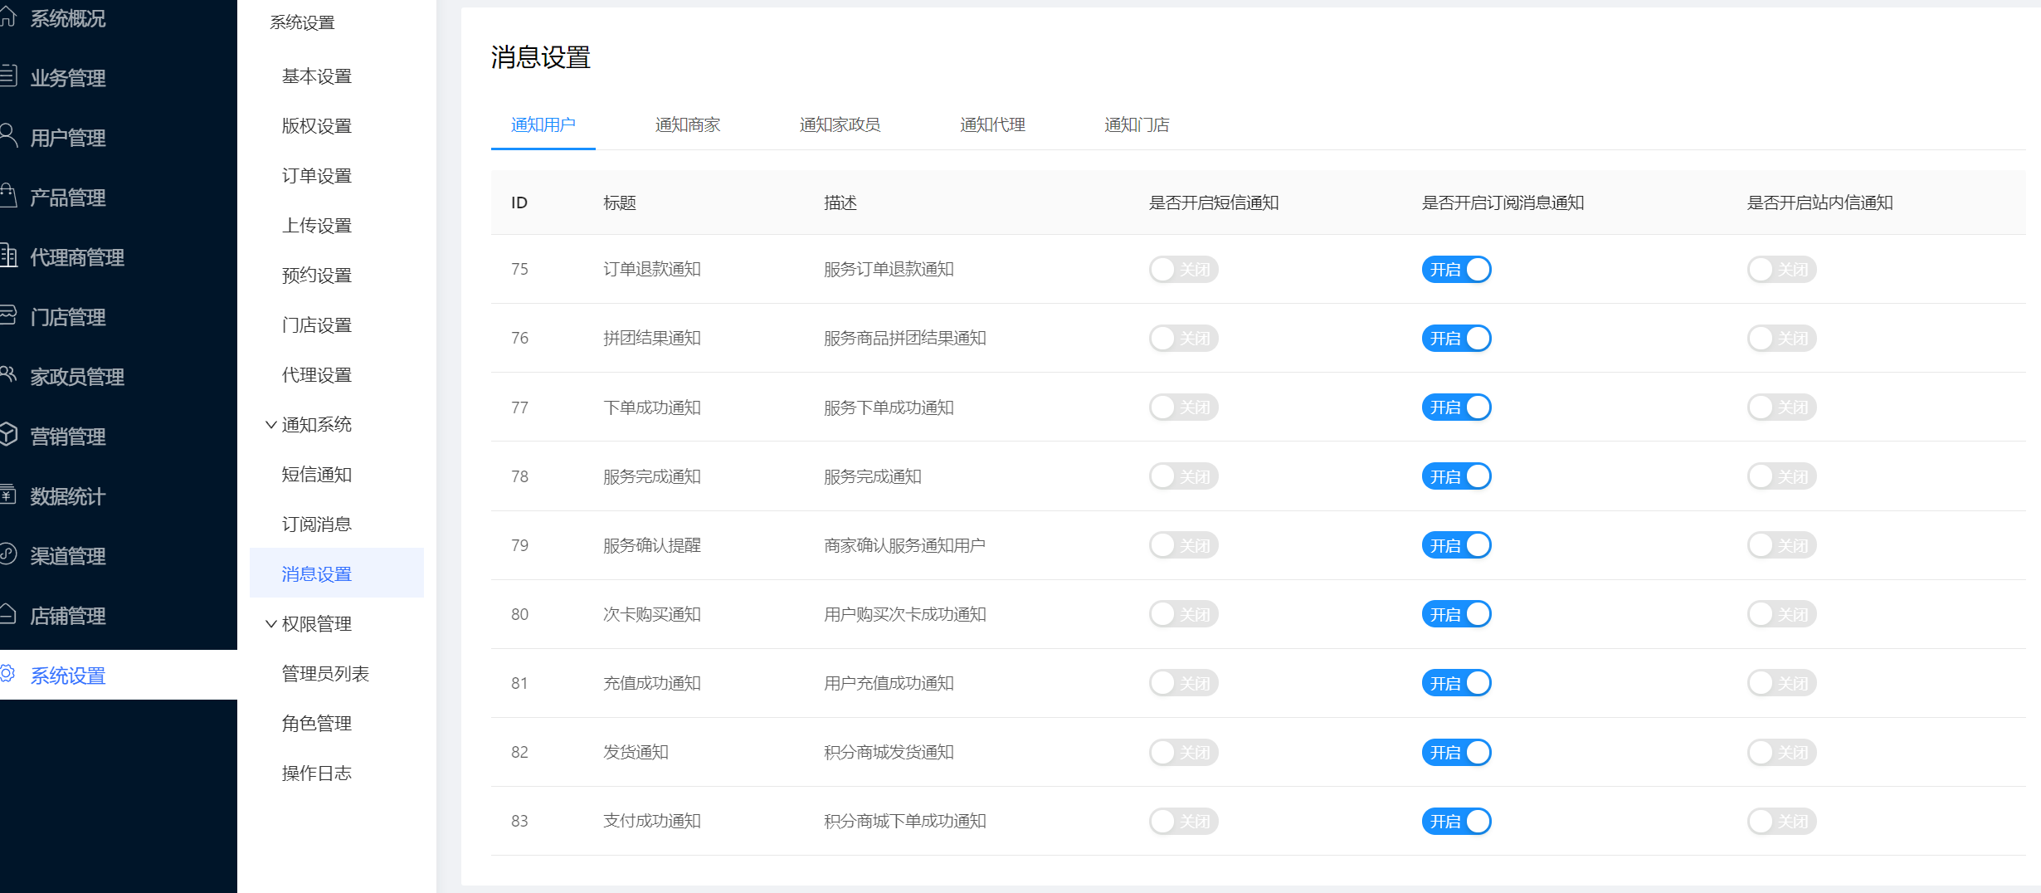Switch to the 通知代理 tab
Viewport: 2041px width, 893px height.
(x=992, y=124)
